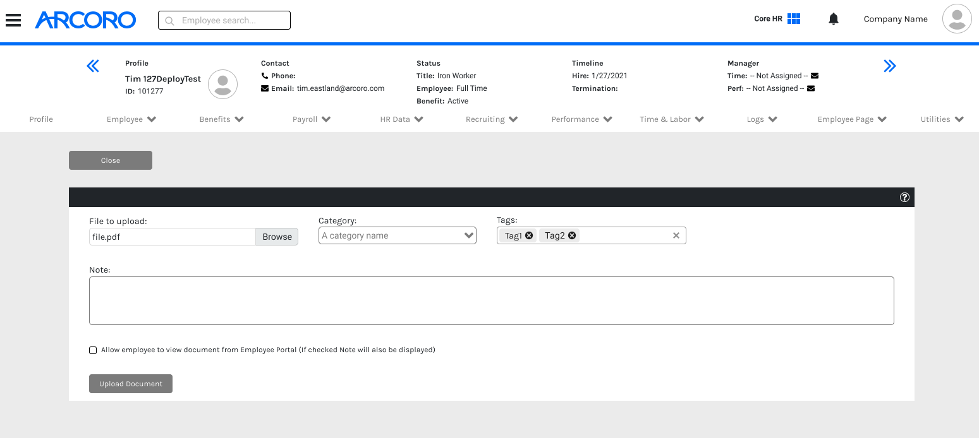Screen dimensions: 979x438
Task: Expand the Recruiting menu
Action: pos(492,119)
